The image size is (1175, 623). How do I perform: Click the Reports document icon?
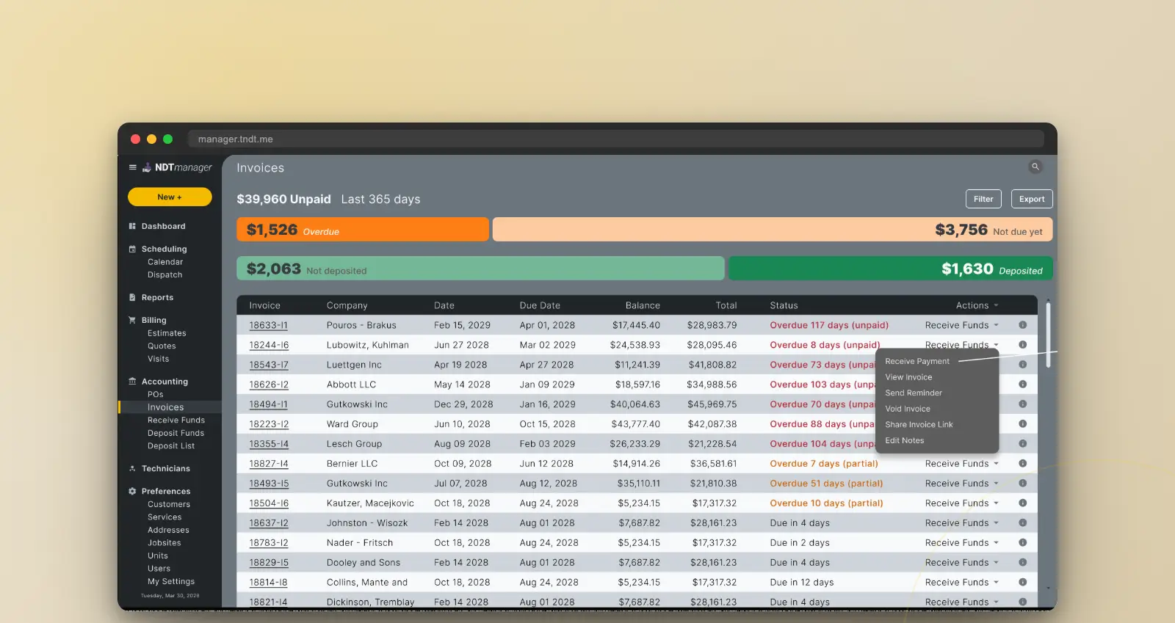click(x=132, y=297)
